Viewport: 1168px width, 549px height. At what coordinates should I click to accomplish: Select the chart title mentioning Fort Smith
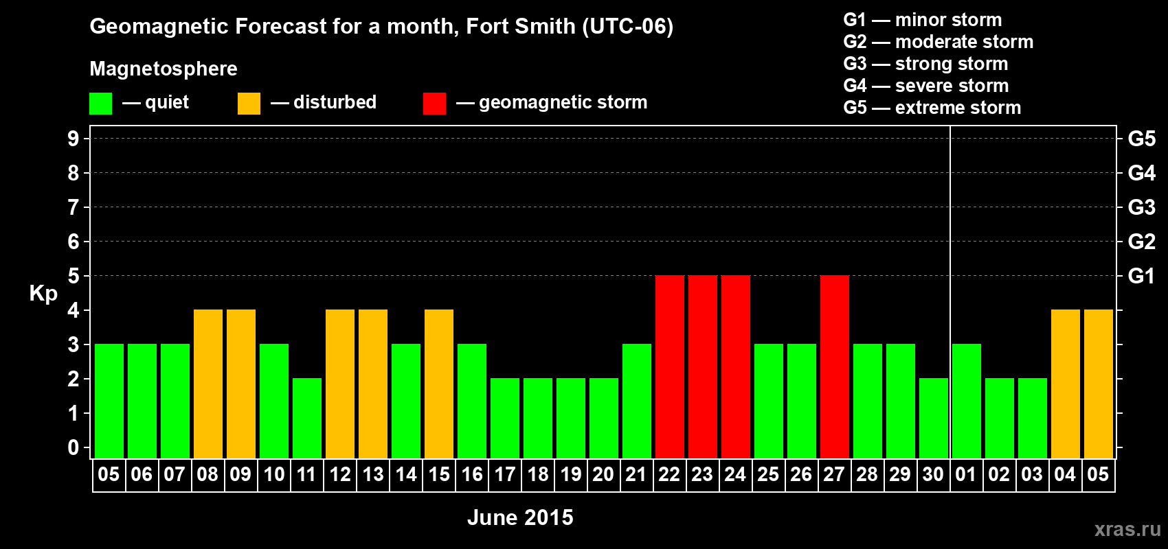(x=381, y=27)
